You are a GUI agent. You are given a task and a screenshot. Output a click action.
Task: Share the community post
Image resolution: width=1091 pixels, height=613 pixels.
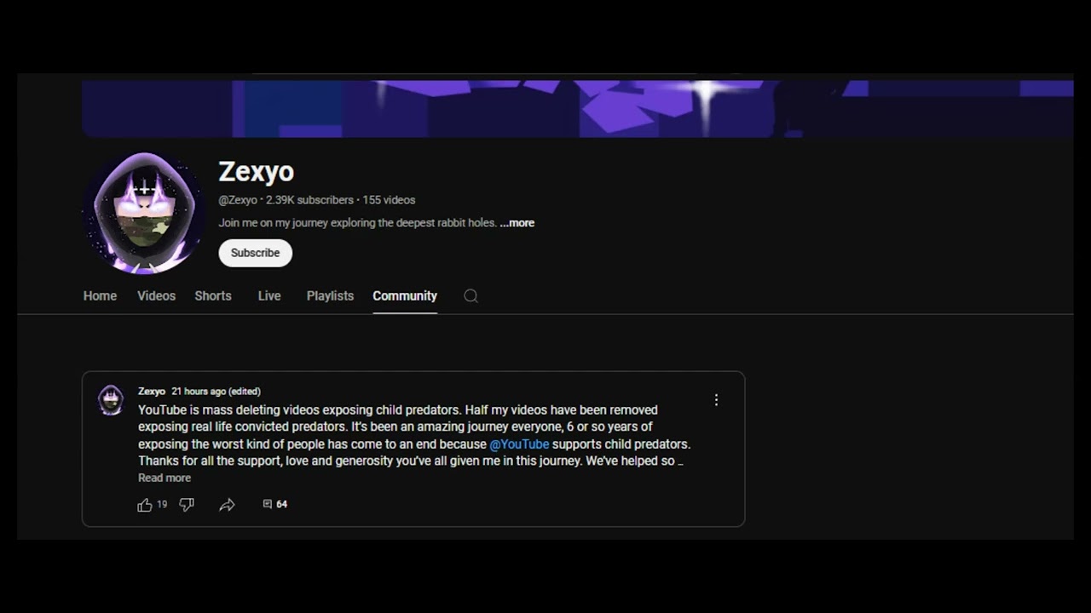click(227, 505)
